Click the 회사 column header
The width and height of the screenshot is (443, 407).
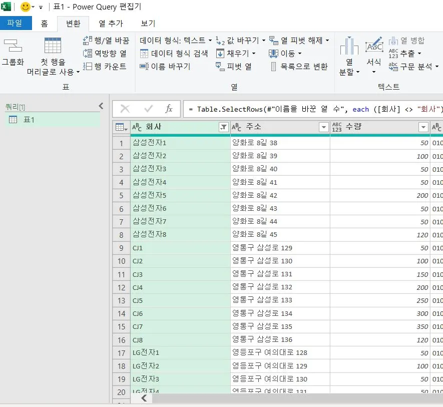coord(180,127)
